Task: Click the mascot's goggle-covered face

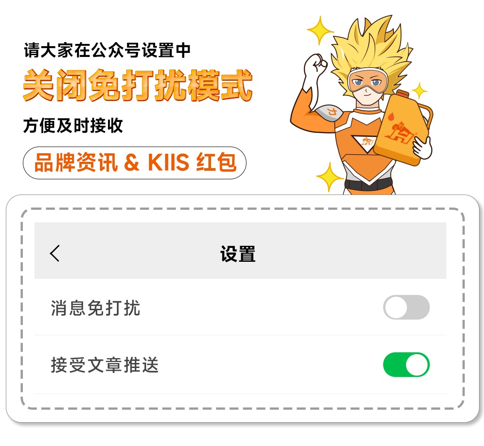Action: [x=367, y=86]
